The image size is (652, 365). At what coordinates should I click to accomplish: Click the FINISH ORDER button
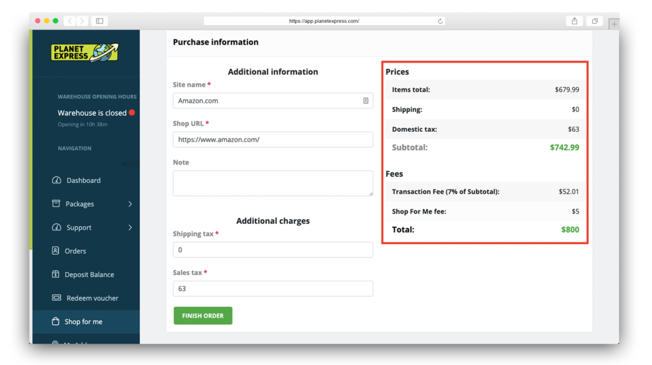point(203,315)
